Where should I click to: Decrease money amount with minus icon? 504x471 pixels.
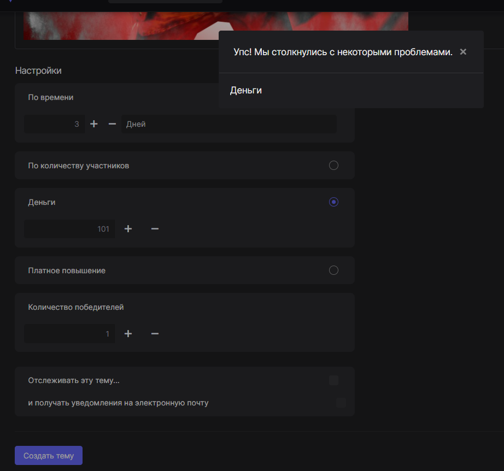click(x=155, y=229)
